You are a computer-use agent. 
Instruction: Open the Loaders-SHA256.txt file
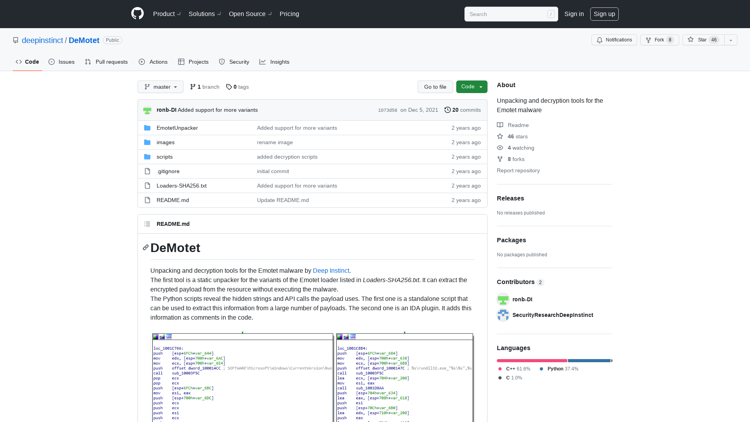tap(182, 186)
